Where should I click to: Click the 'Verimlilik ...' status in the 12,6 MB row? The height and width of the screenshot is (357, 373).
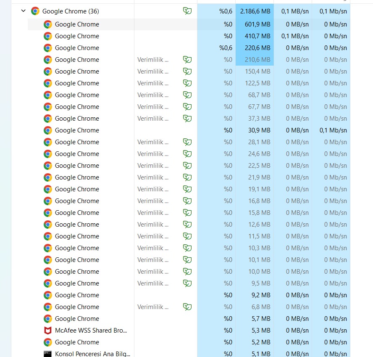click(x=153, y=225)
